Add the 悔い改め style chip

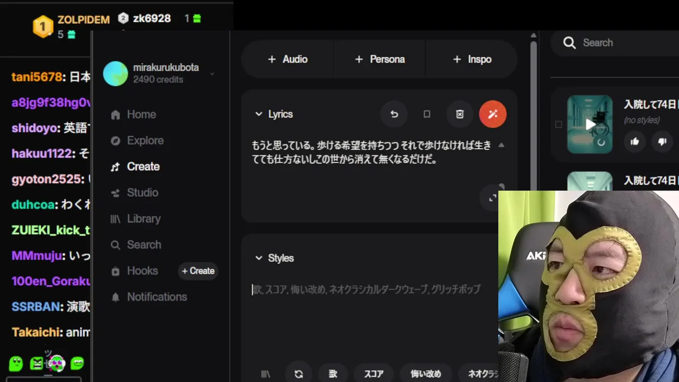426,374
